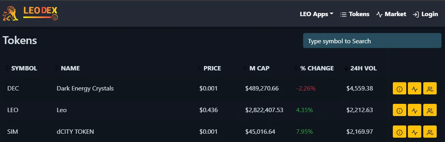View holders icon for LEO row
The image size is (445, 142).
(x=430, y=110)
